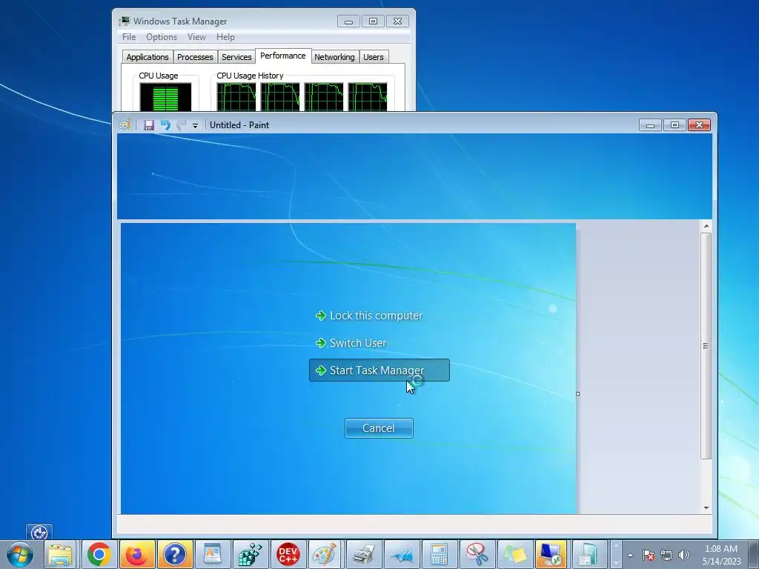Maximize the Paint window
The image size is (759, 569).
(675, 125)
